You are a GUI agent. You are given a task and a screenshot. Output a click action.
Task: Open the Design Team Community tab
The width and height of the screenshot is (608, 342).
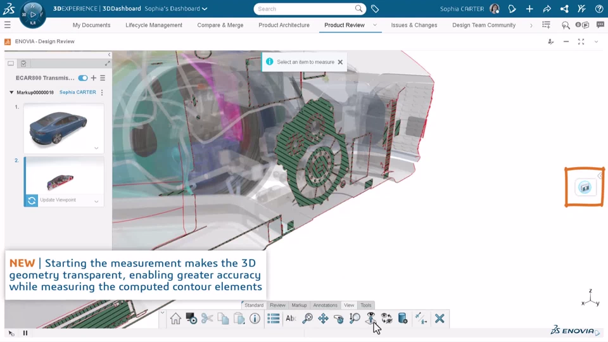484,25
